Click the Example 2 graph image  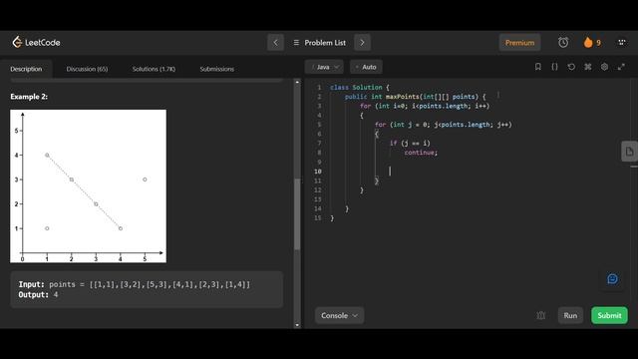[89, 186]
